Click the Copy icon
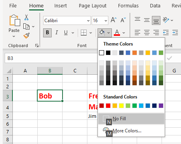Image resolution: width=181 pixels, height=144 pixels. click(x=26, y=26)
